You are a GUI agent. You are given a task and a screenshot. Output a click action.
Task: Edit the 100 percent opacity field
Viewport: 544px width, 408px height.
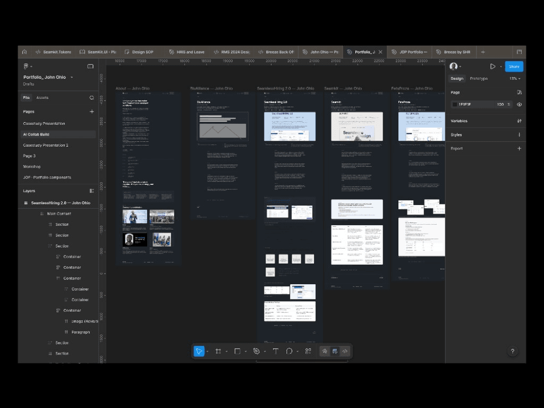(500, 105)
